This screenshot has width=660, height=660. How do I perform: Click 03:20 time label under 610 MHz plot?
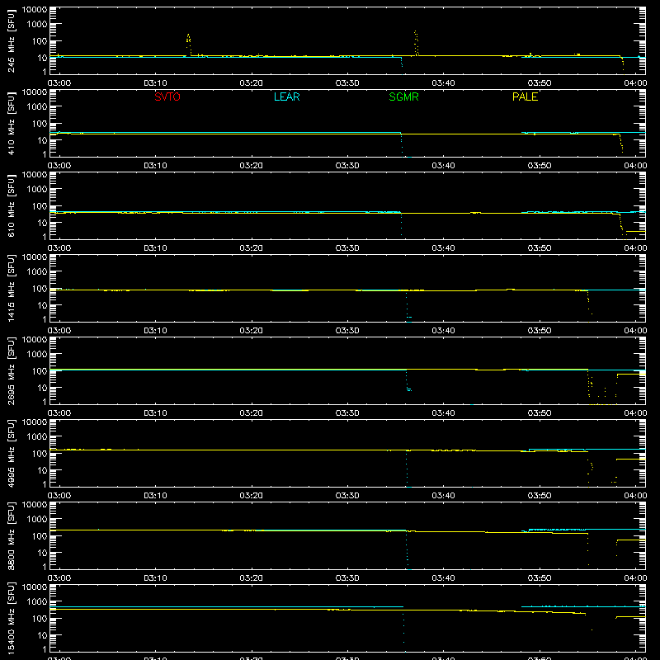[252, 248]
